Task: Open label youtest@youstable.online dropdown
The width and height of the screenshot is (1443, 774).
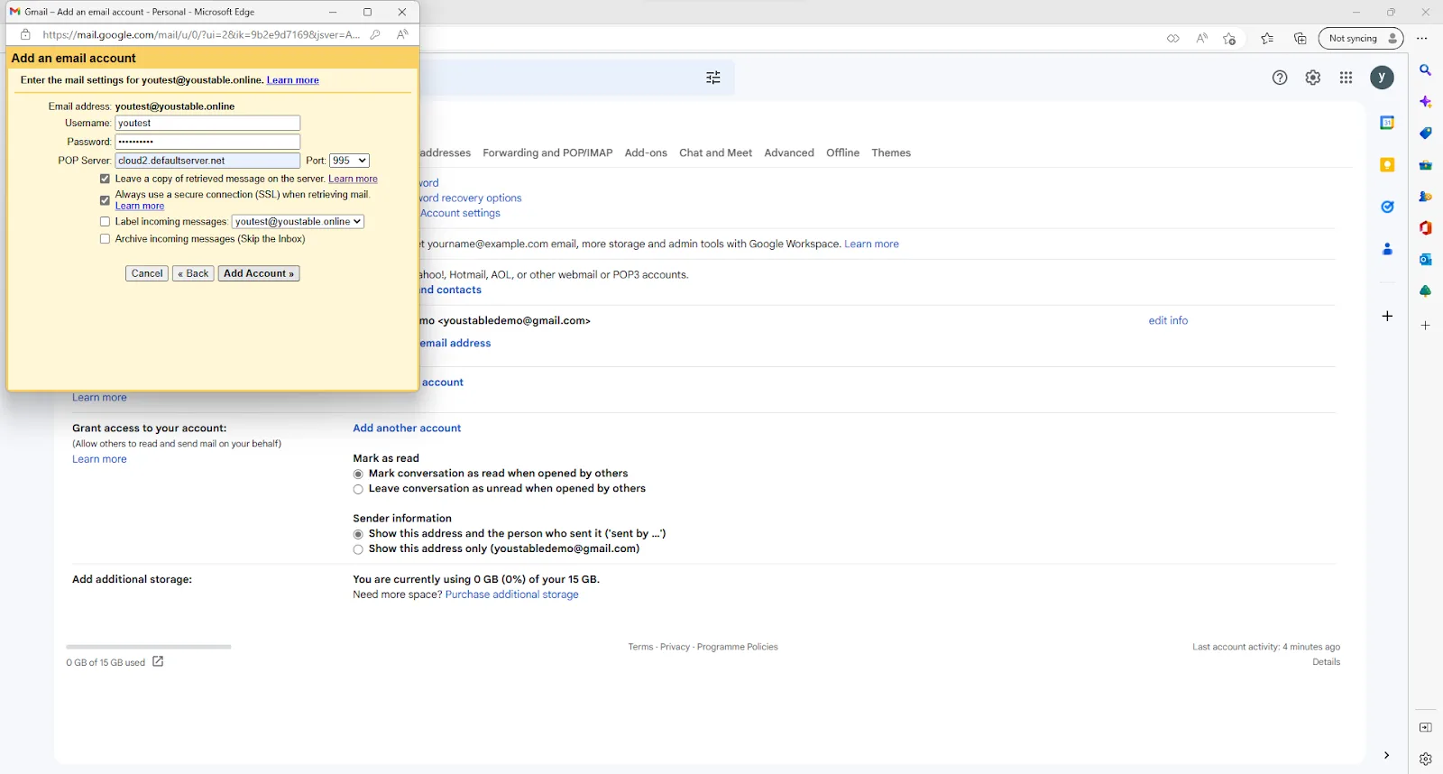Action: point(298,221)
